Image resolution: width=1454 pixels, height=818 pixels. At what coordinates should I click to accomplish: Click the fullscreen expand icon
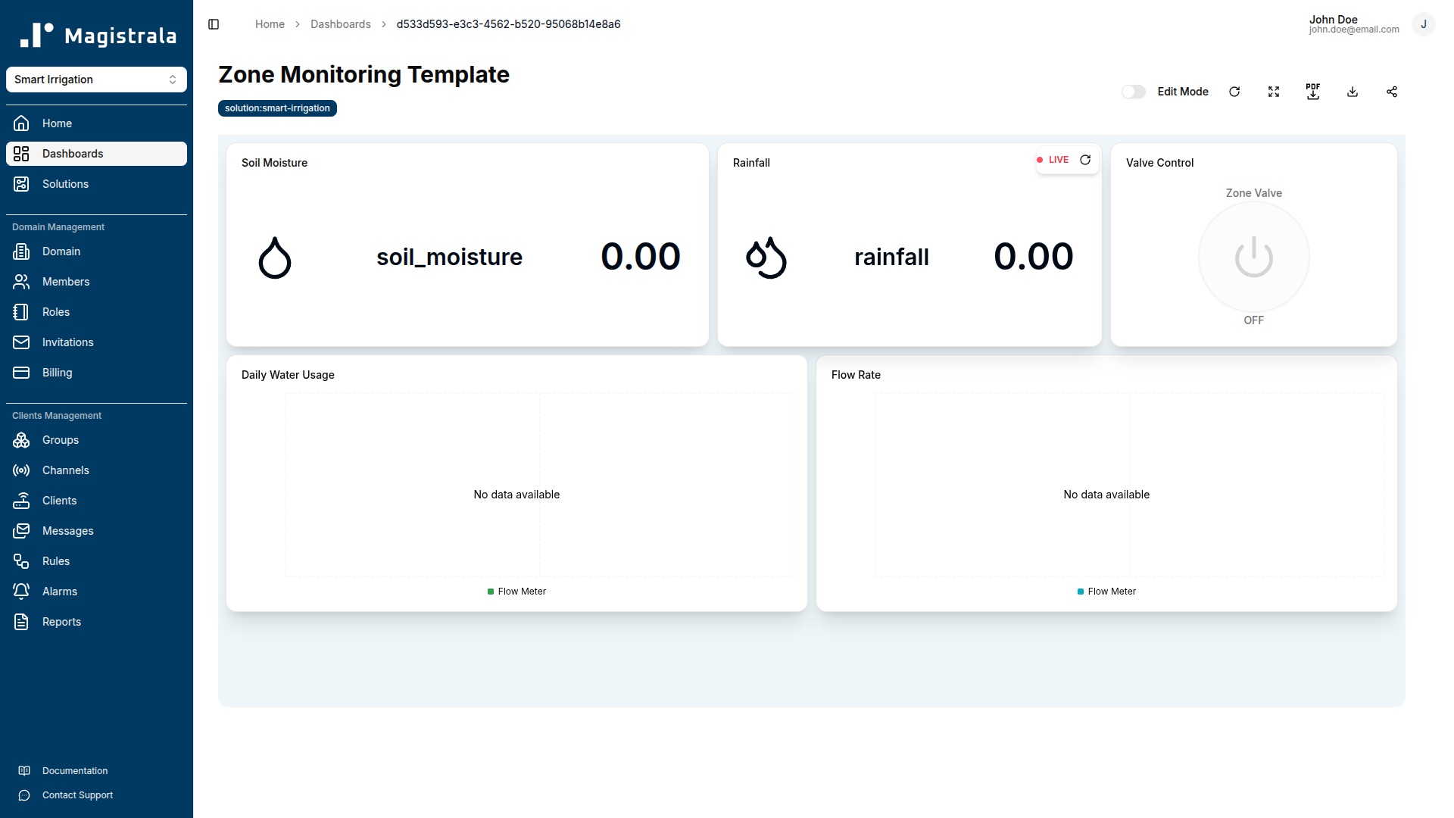click(1274, 92)
